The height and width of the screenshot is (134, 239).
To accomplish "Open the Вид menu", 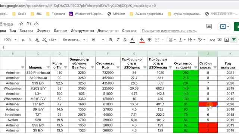I will point(13,31).
